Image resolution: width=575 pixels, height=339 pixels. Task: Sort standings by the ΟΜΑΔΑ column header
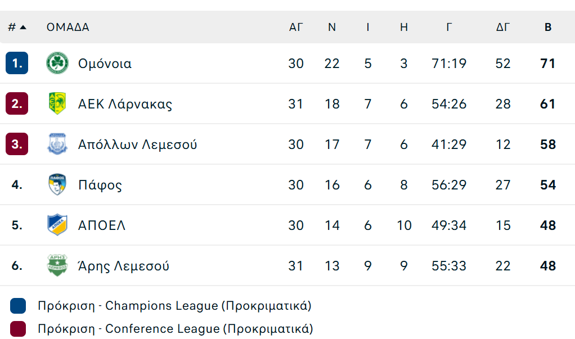point(68,27)
